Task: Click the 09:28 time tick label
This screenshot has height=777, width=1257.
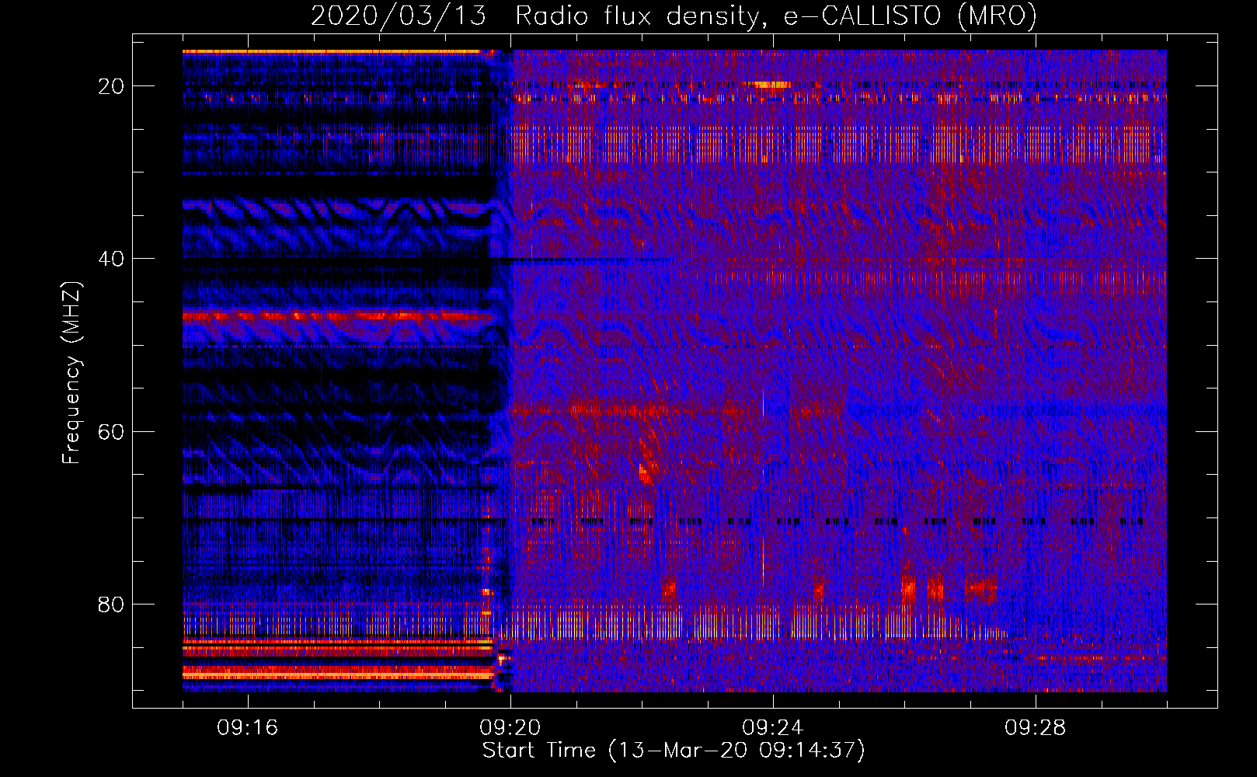Action: 1036,728
